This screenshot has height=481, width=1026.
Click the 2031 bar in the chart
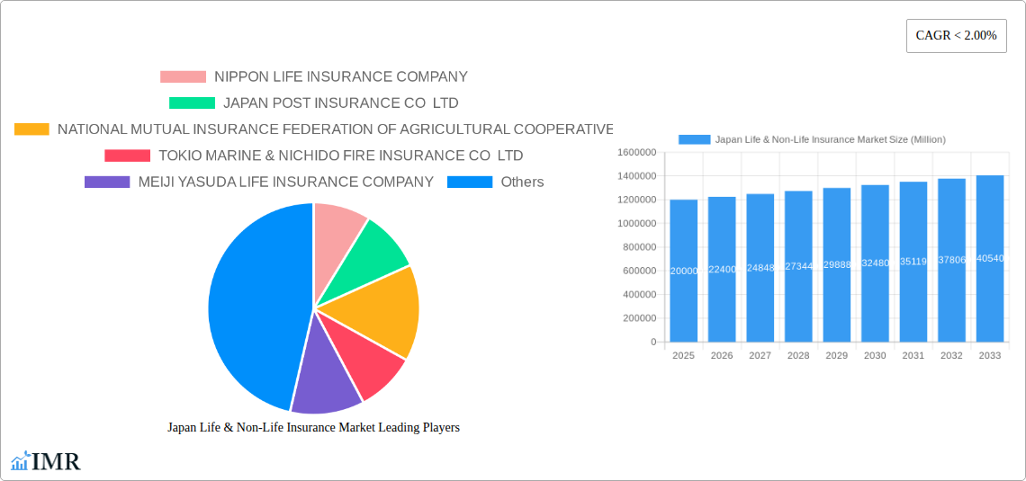[x=913, y=262]
